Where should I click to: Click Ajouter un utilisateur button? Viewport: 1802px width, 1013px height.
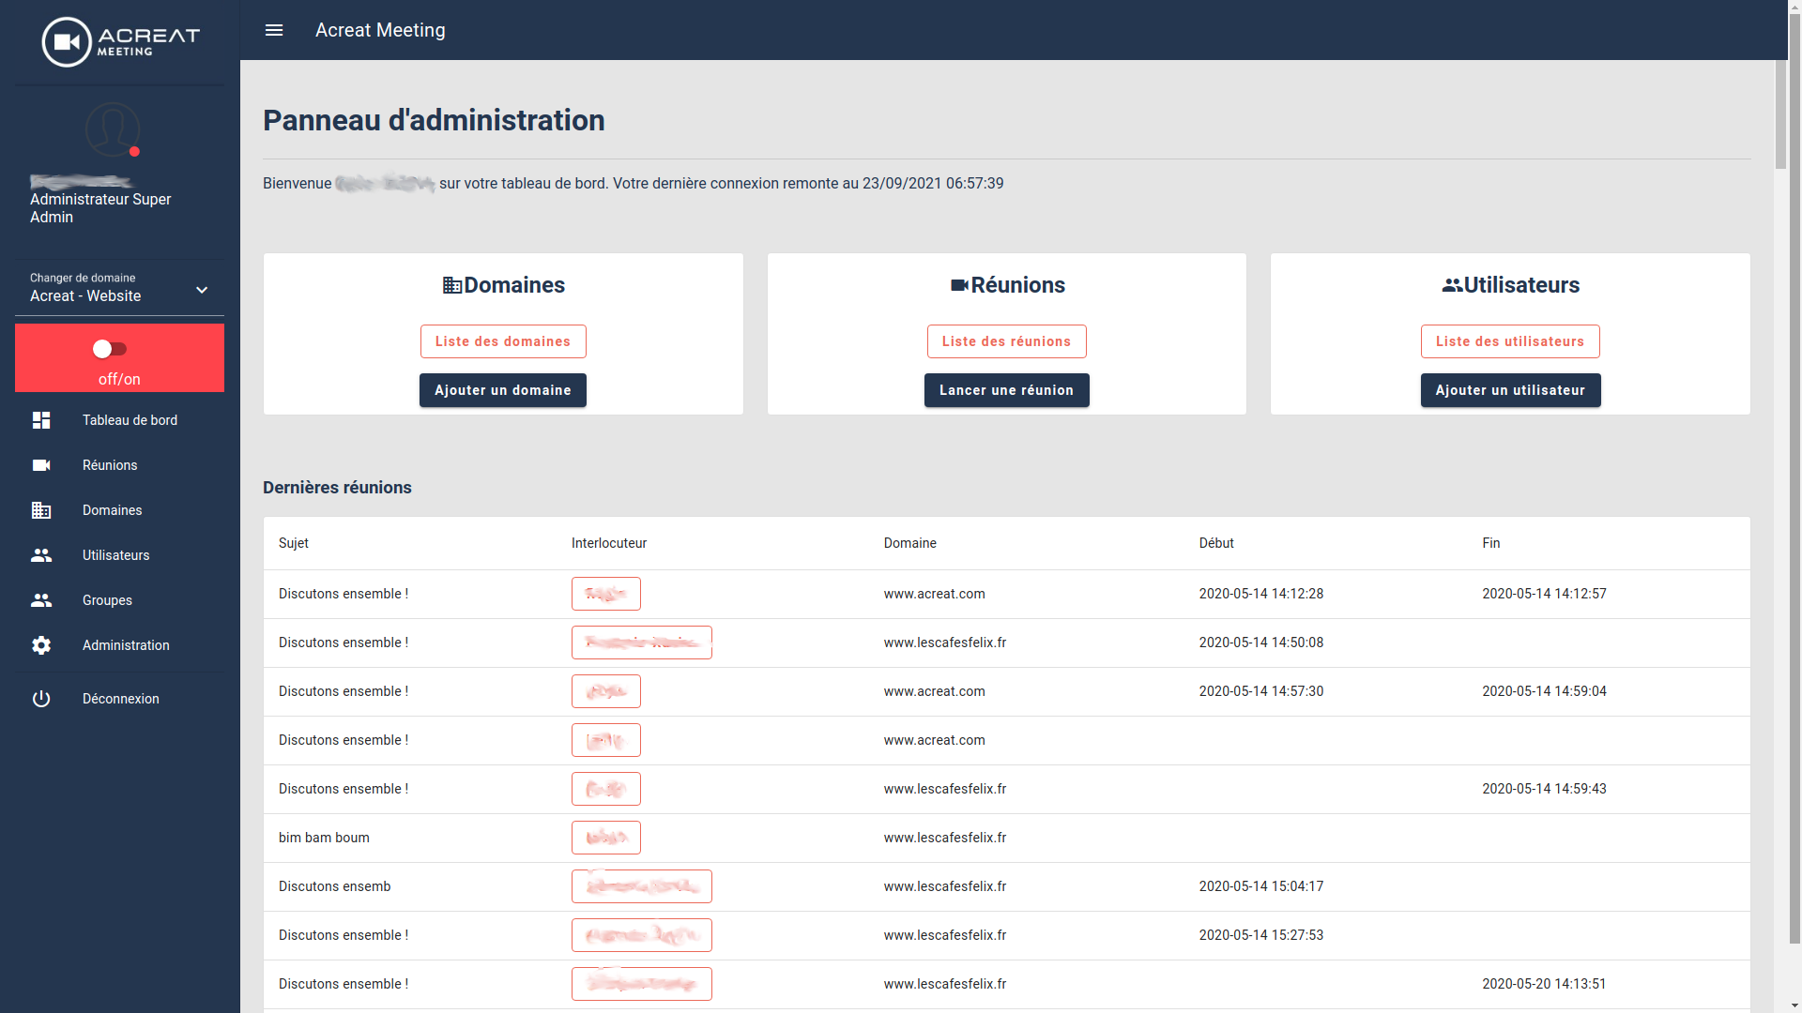pos(1510,390)
